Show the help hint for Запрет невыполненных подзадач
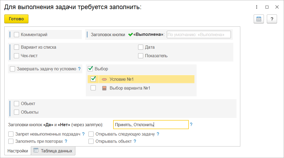This screenshot has width=284, height=158. 83,134
